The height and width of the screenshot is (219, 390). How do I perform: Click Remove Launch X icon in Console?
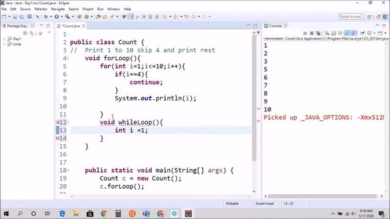pyautogui.click(x=311, y=33)
